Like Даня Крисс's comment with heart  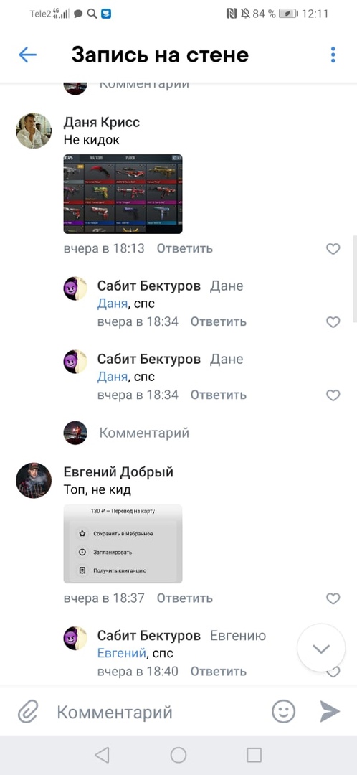coord(333,249)
